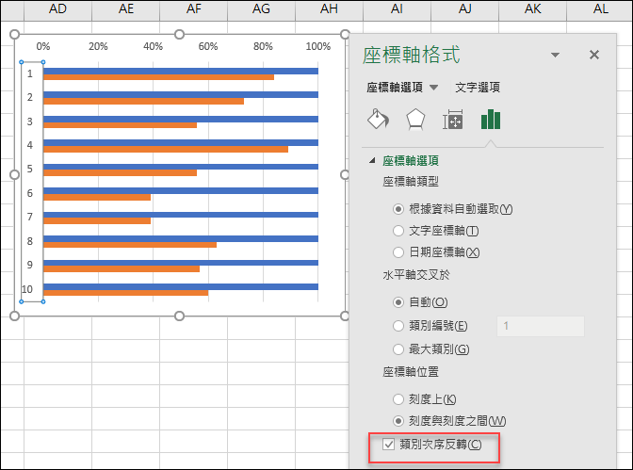Select 根據資料自動選取(Y) radio button
Screen dimensions: 633x470
pos(398,209)
